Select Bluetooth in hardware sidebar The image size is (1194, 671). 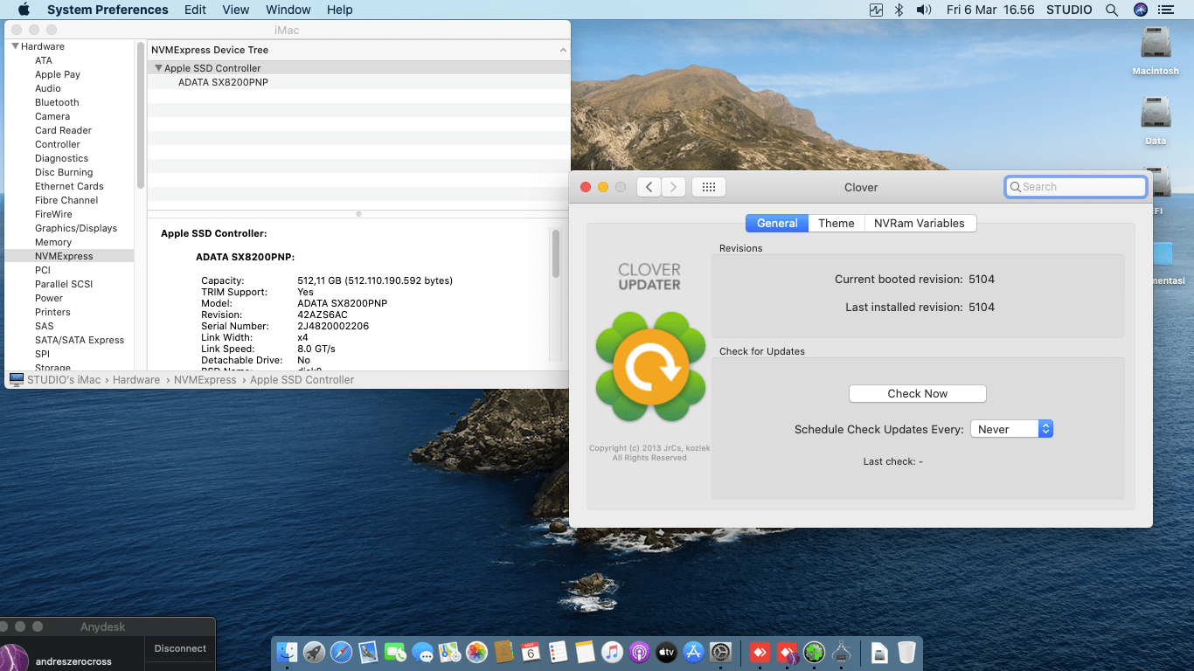coord(57,102)
